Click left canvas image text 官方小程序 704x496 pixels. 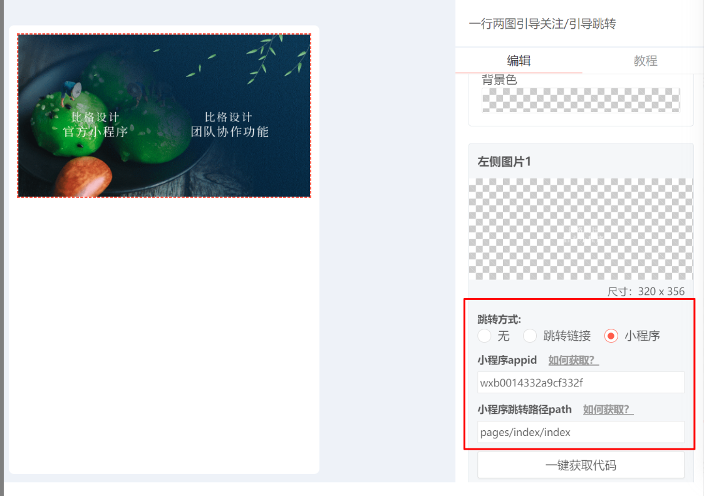[96, 132]
